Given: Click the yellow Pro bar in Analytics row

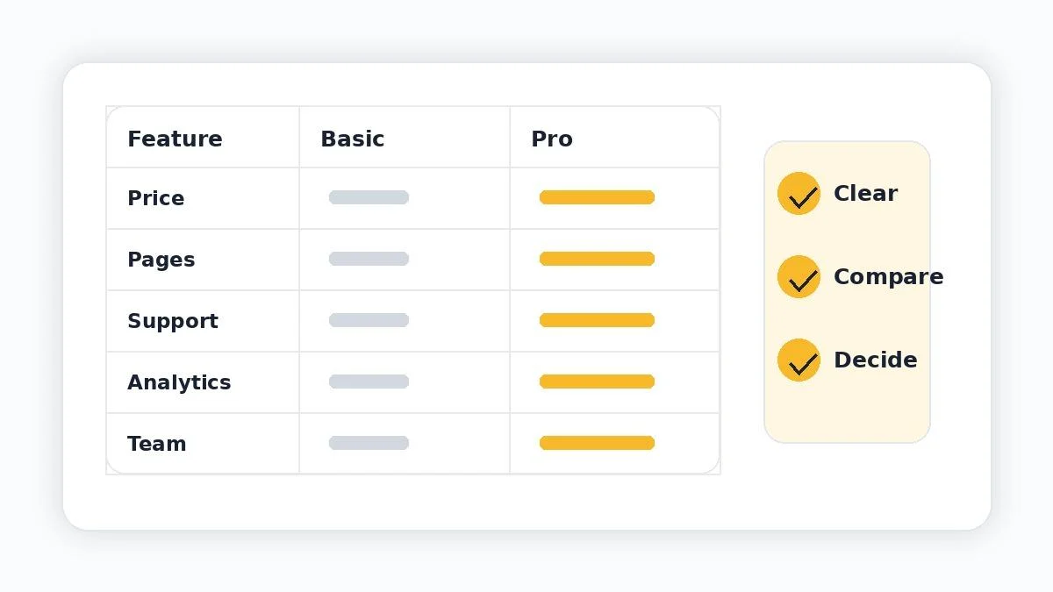Looking at the screenshot, I should [597, 382].
